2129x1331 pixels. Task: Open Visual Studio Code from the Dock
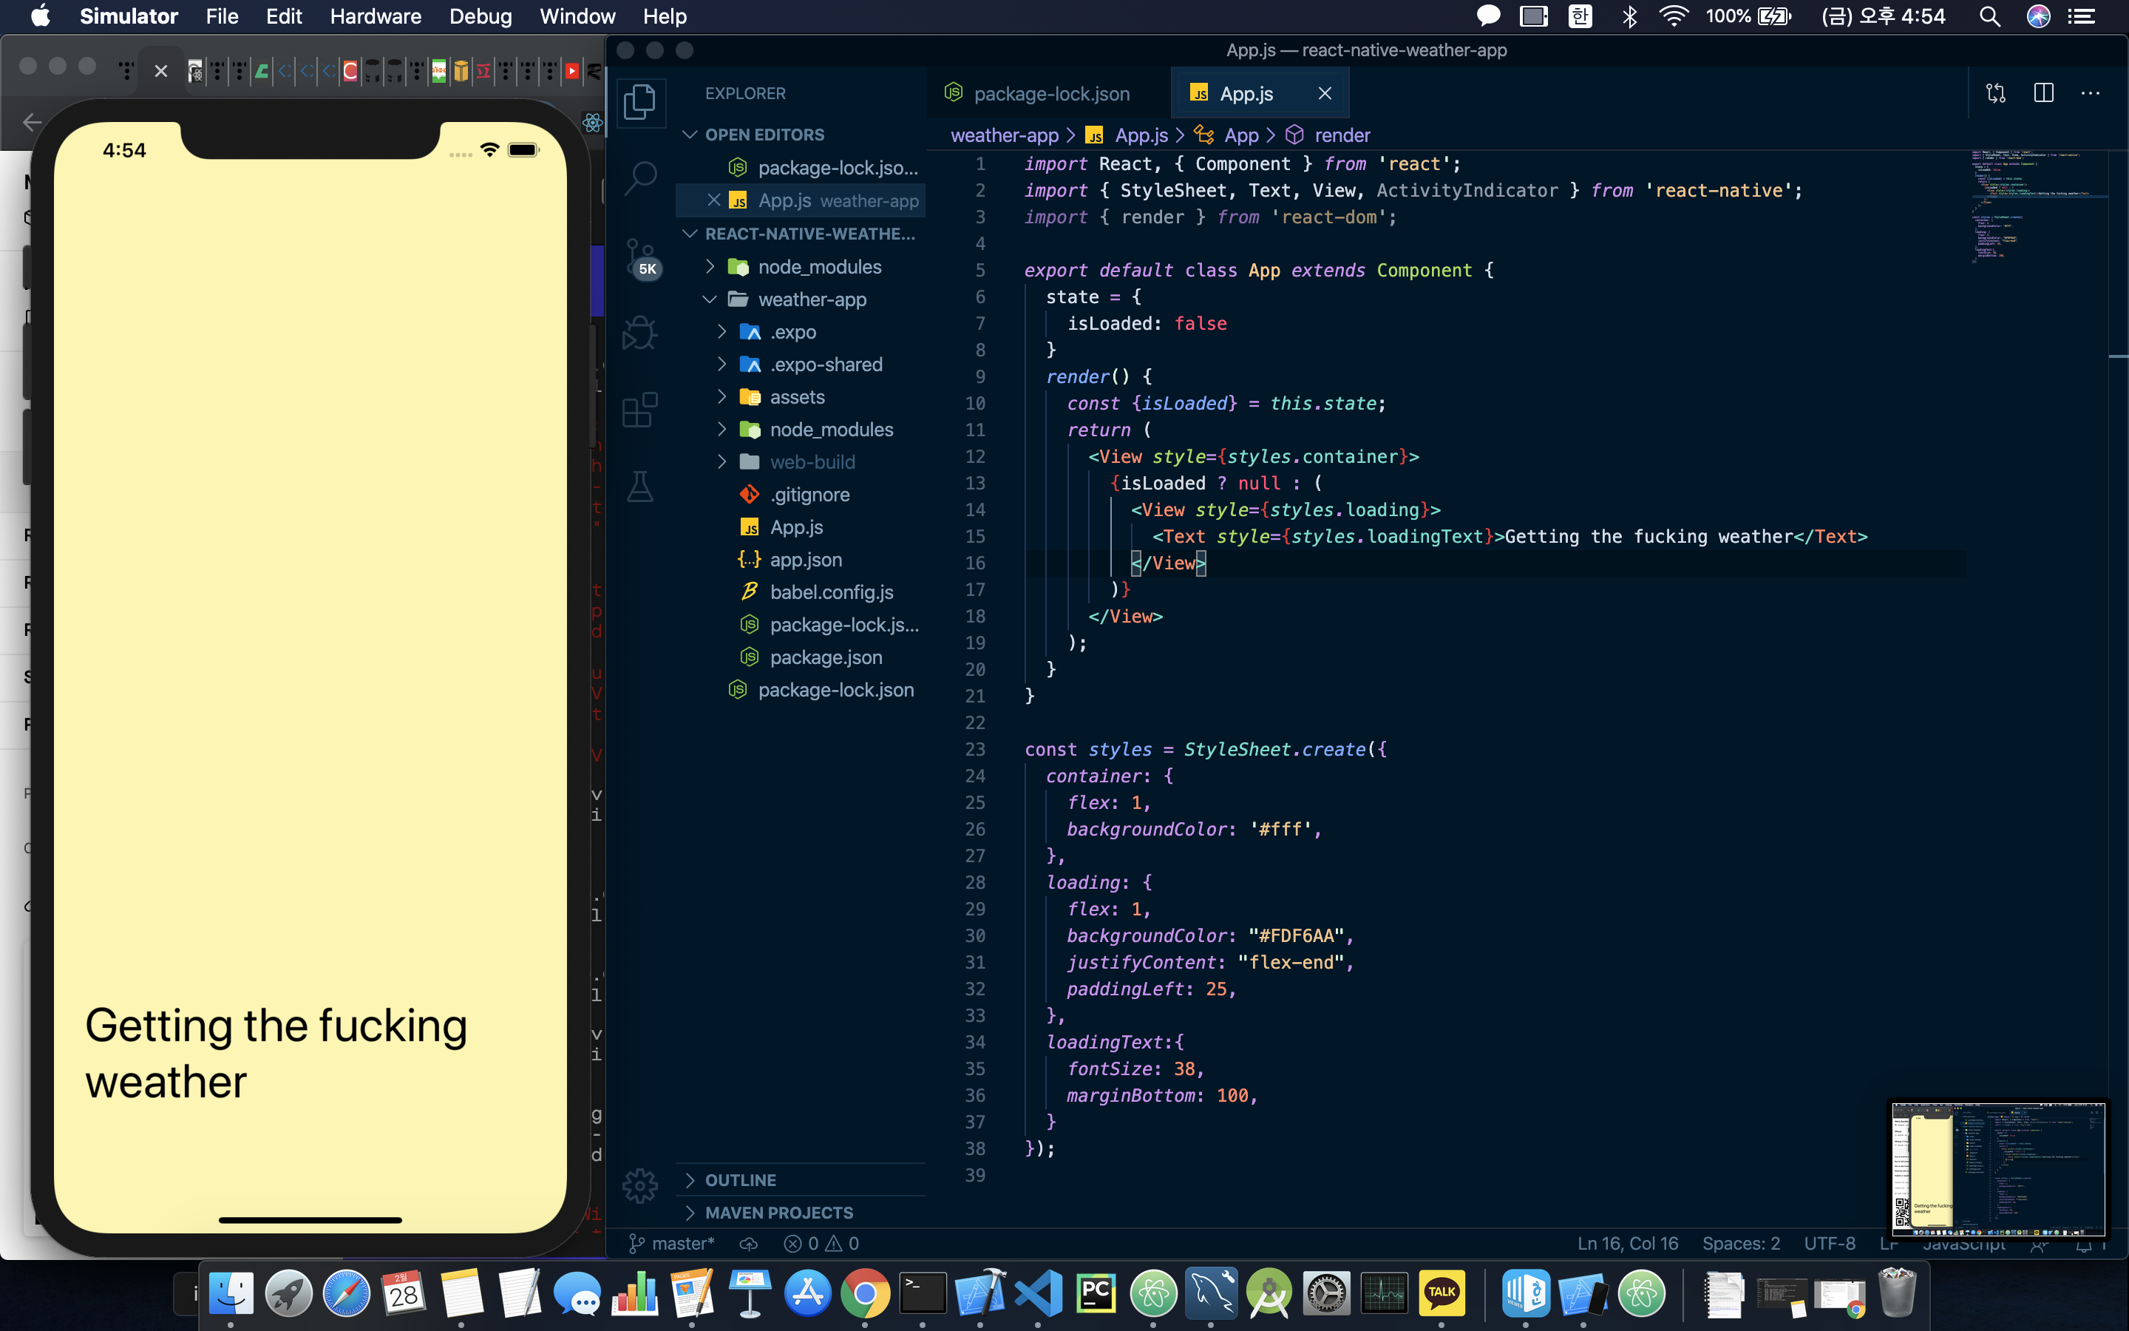pyautogui.click(x=1038, y=1293)
